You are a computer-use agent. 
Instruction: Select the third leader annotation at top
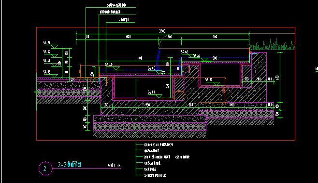124,20
